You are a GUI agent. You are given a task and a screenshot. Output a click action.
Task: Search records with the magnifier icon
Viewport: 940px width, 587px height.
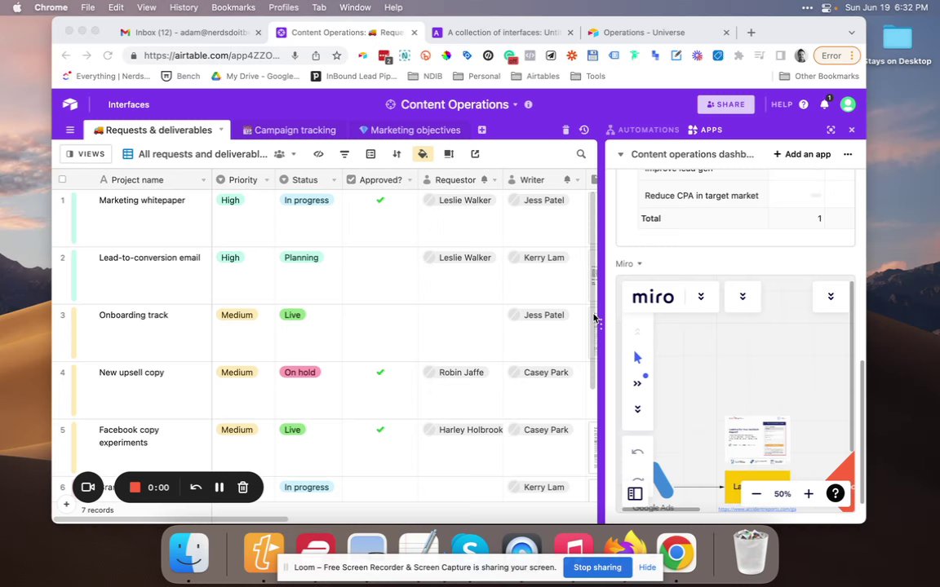tap(581, 154)
